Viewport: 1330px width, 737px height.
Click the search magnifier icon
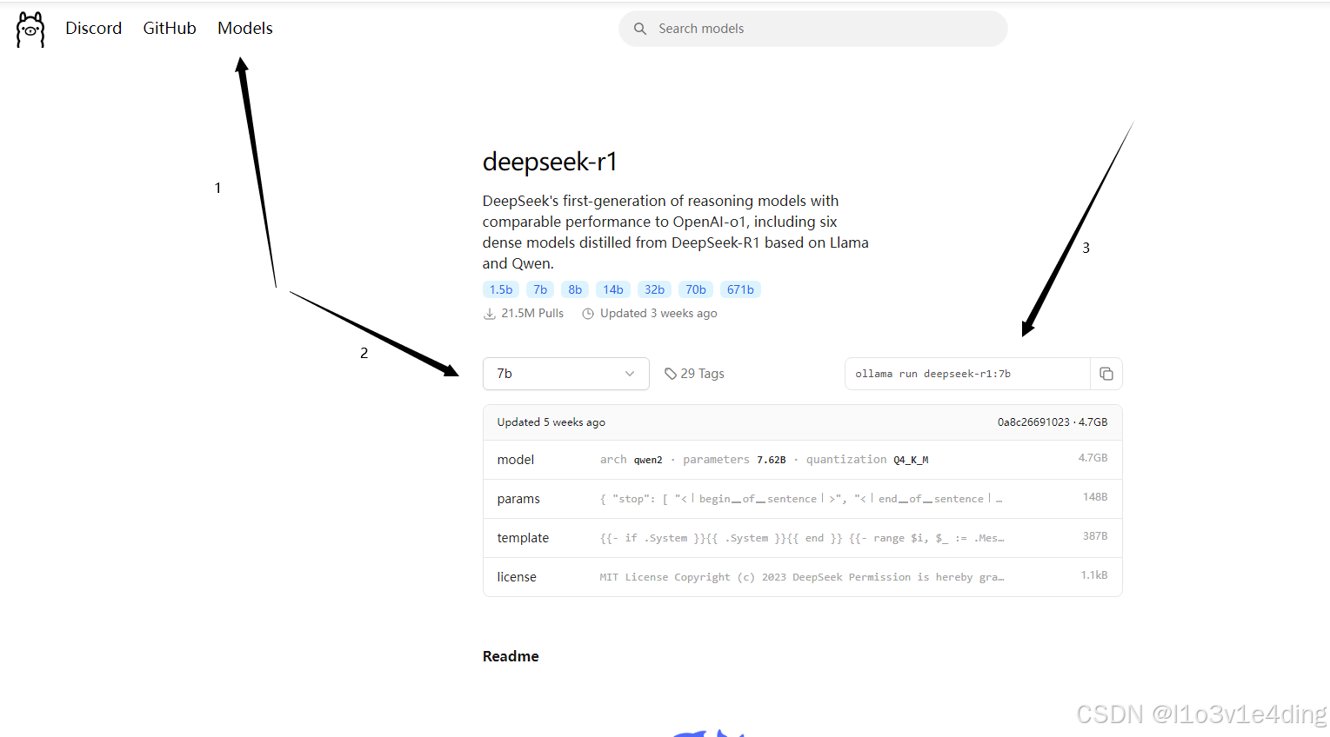pos(640,29)
